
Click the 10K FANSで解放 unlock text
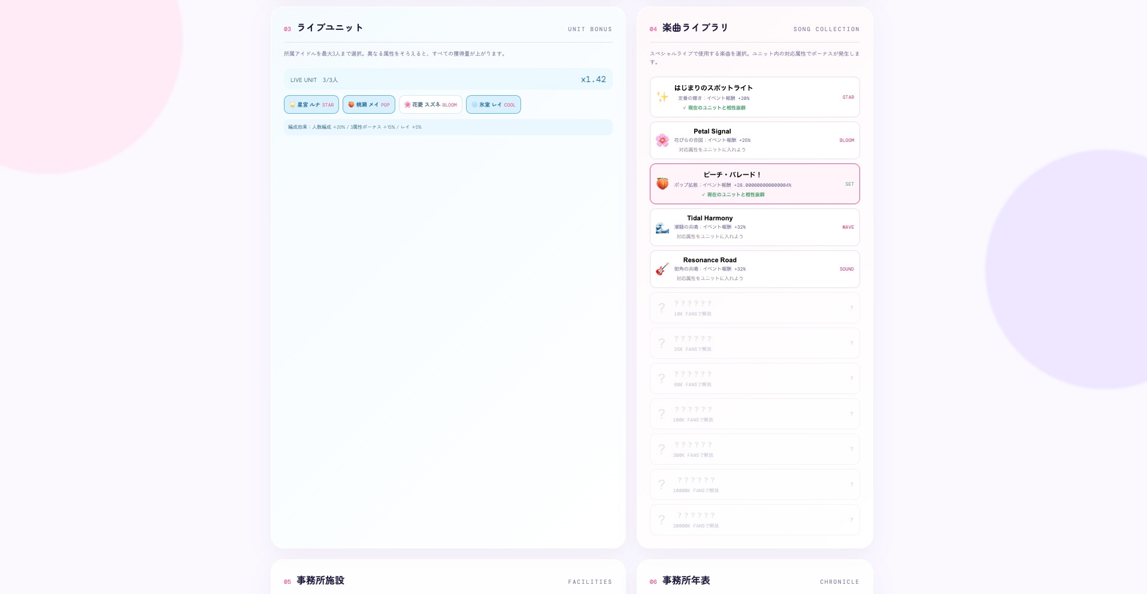pos(692,314)
